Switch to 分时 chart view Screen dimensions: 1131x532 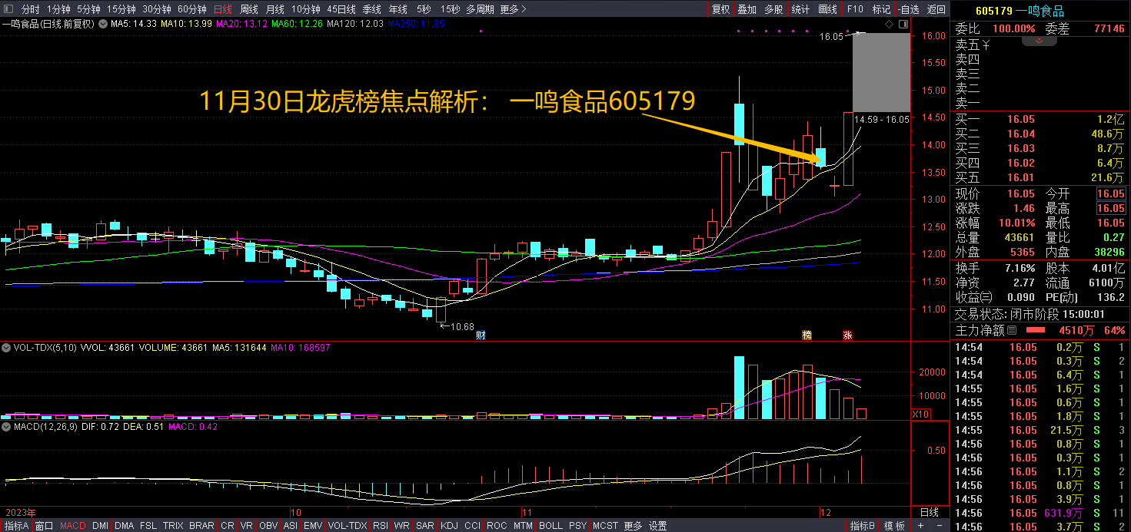[x=30, y=9]
